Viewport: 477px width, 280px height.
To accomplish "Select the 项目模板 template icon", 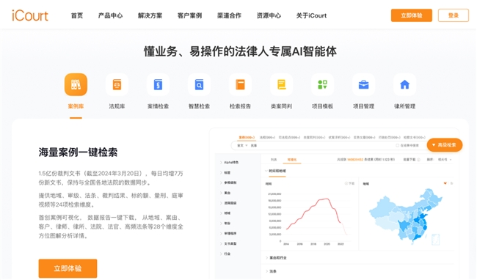I will (322, 84).
